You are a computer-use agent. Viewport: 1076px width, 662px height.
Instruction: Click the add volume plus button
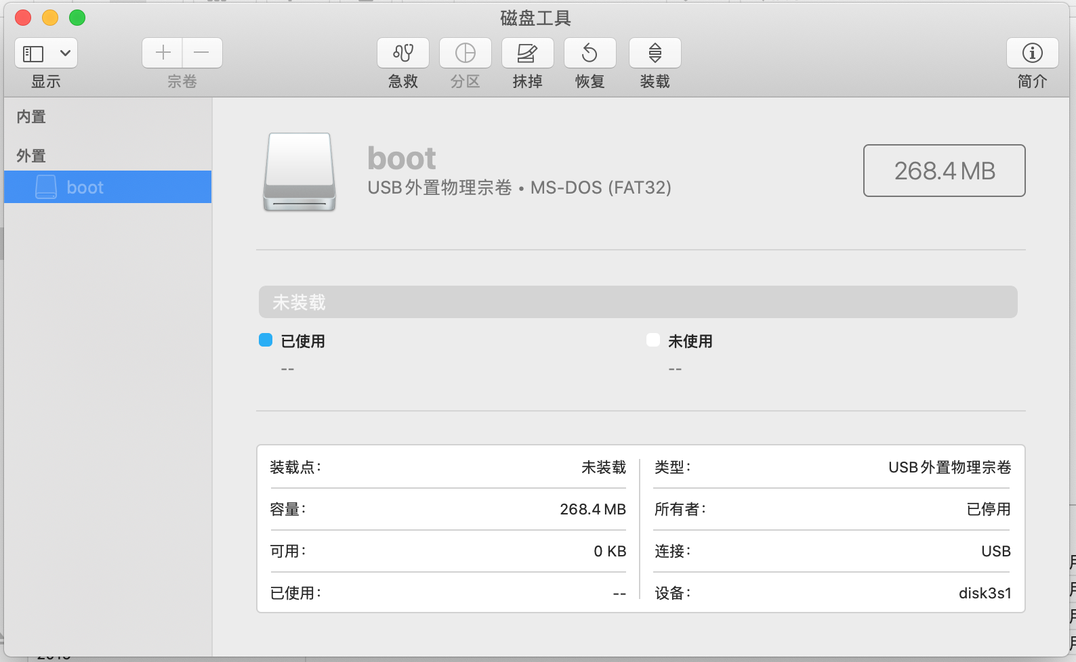coord(163,53)
